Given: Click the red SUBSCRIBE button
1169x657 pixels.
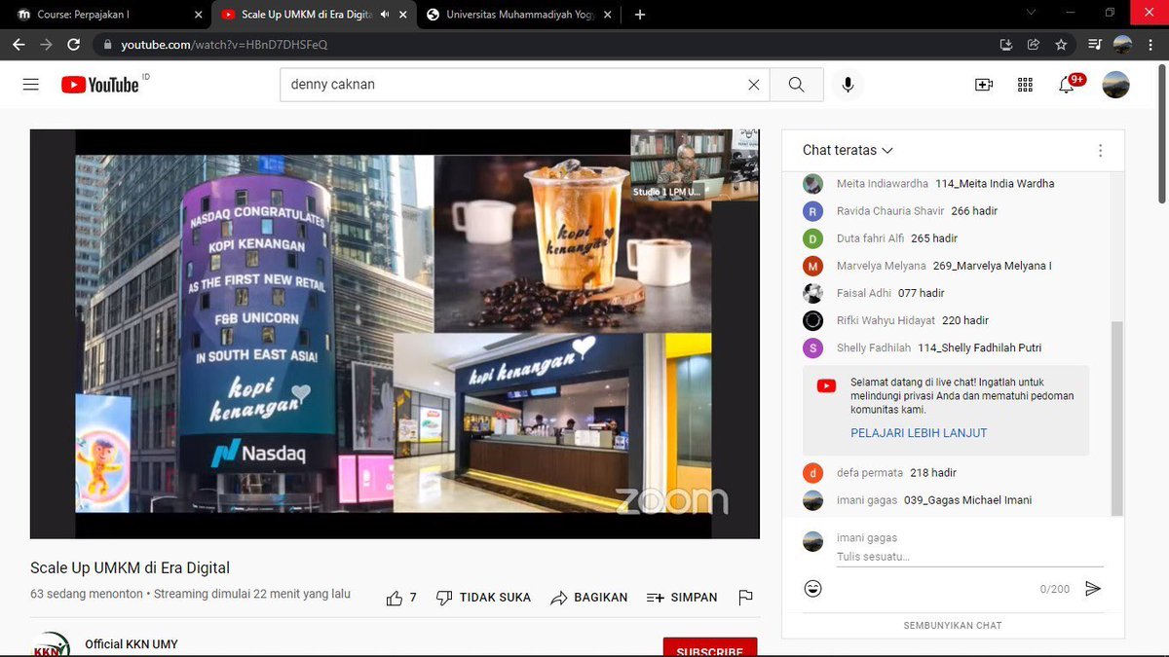Looking at the screenshot, I should [710, 648].
